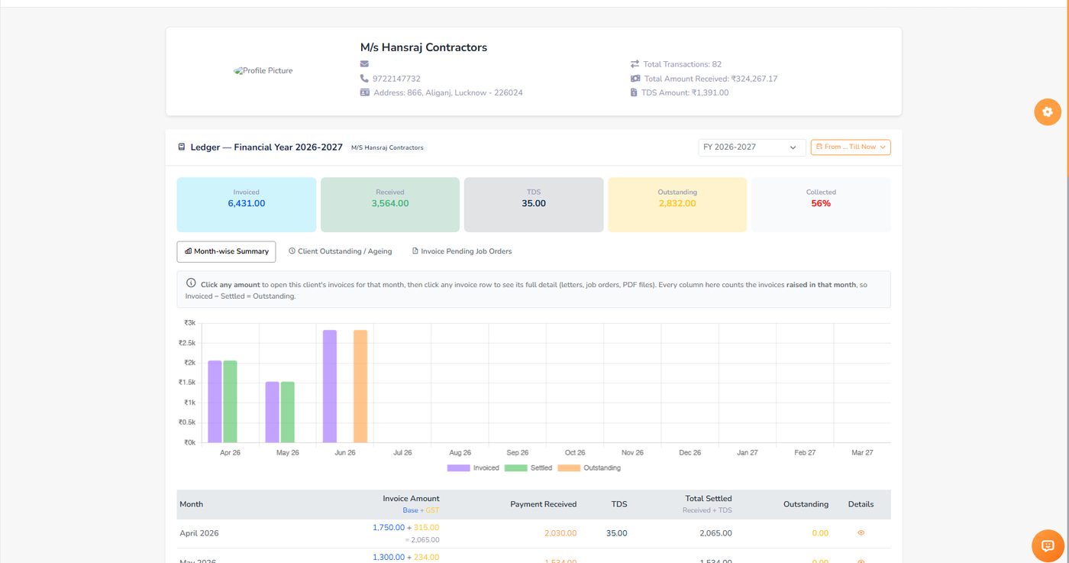1069x563 pixels.
Task: Click the purple Invoiced bar for Apr 26
Action: coord(215,402)
